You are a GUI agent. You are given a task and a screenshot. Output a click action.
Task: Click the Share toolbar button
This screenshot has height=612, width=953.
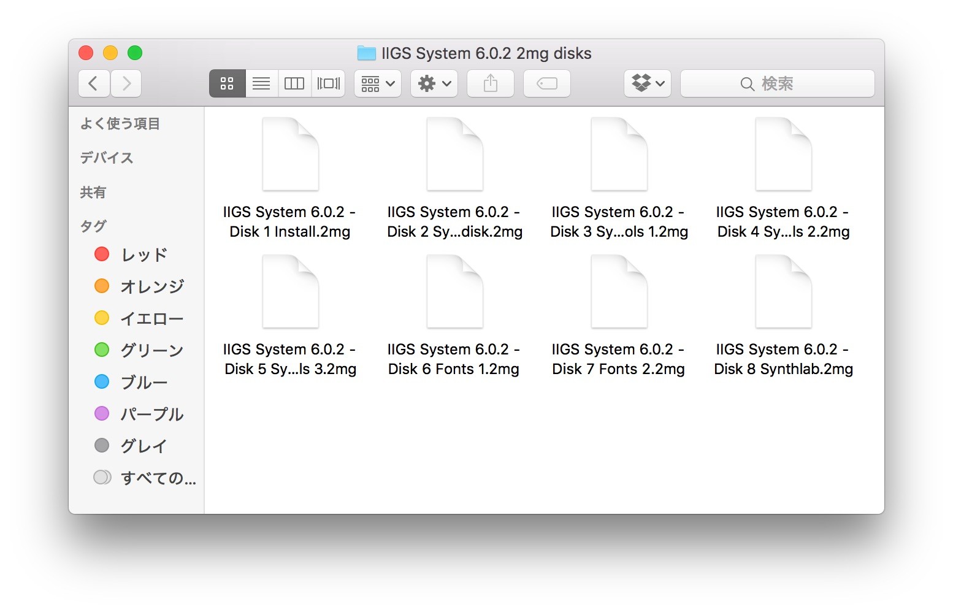491,83
